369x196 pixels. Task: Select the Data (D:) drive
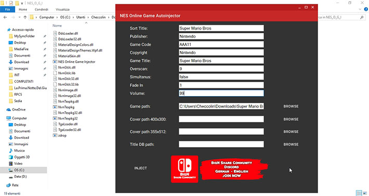point(20,176)
